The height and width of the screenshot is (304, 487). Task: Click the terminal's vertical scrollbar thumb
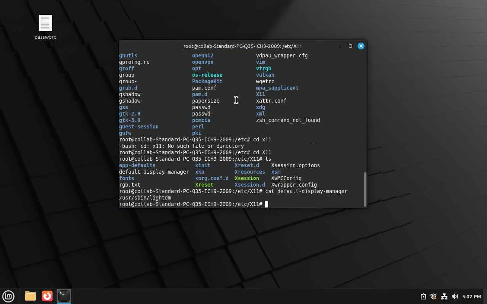point(366,189)
